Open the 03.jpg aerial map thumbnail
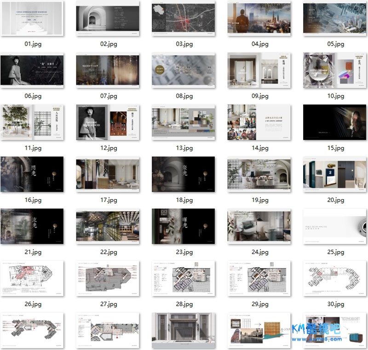This screenshot has height=350, width=368. pyautogui.click(x=183, y=19)
